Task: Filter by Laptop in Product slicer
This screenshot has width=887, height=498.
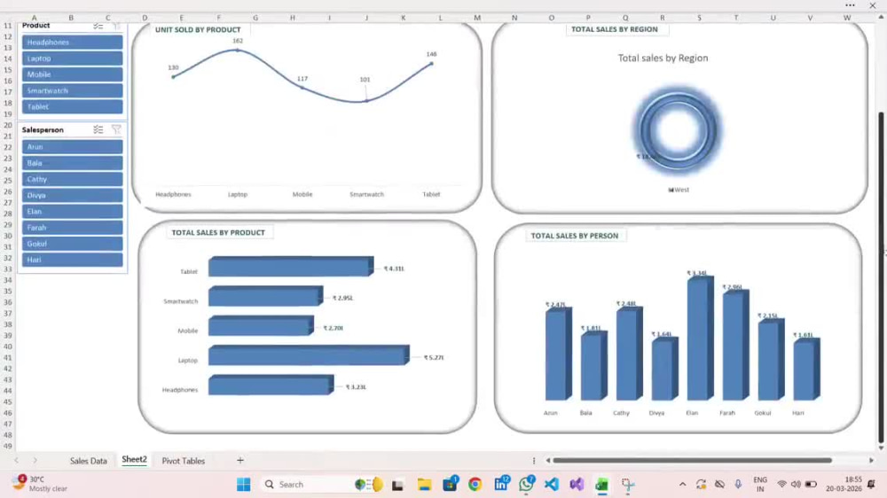Action: point(73,58)
